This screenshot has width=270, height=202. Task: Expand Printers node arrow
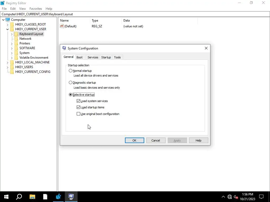(x=12, y=43)
